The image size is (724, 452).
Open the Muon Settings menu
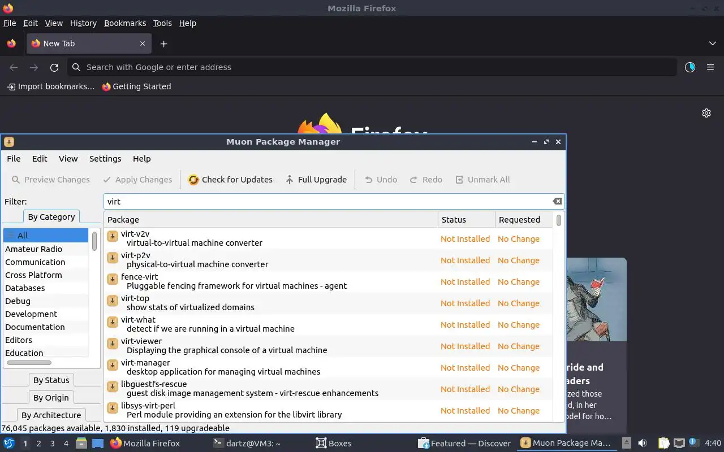[105, 159]
